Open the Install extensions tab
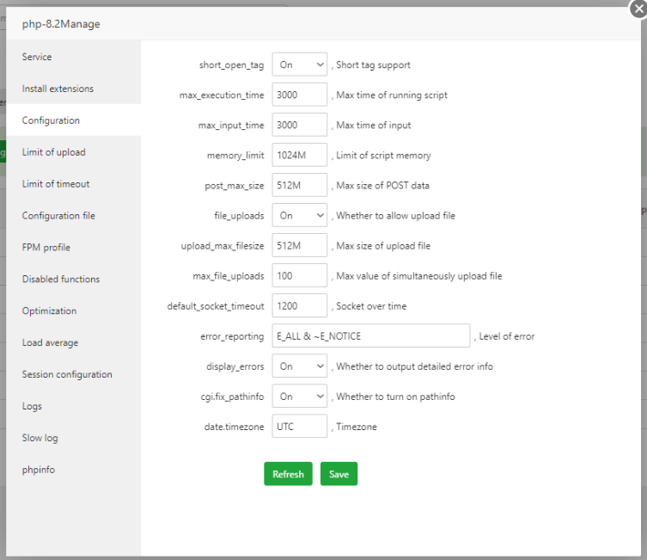Screen dimensions: 647x560 [x=58, y=89]
